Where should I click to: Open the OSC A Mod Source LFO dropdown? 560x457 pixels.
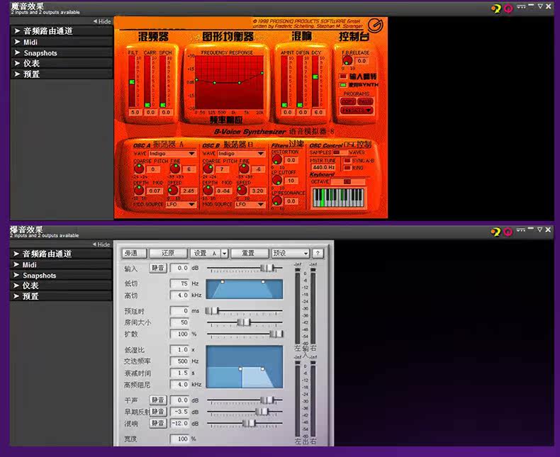pyautogui.click(x=180, y=204)
